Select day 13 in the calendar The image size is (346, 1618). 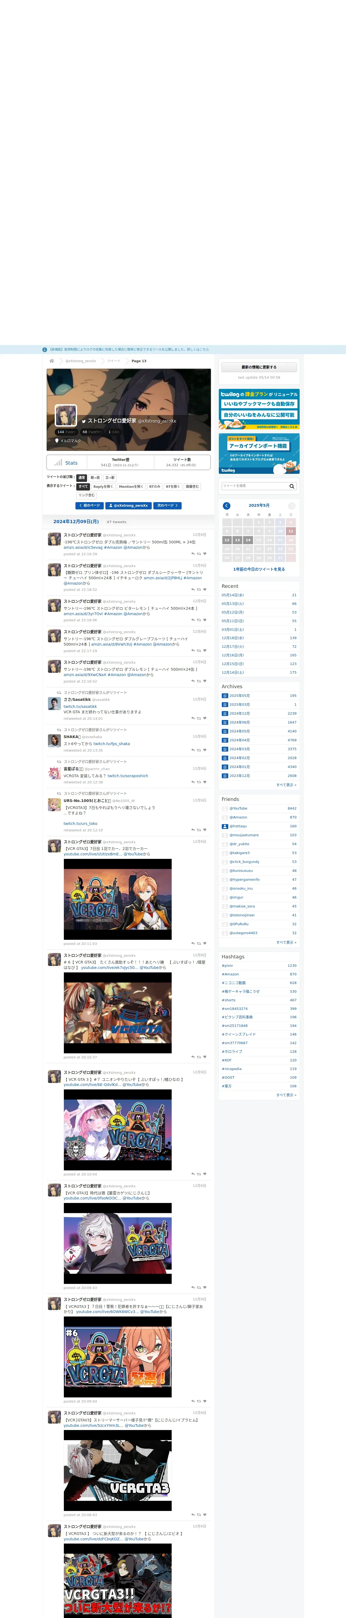click(237, 540)
